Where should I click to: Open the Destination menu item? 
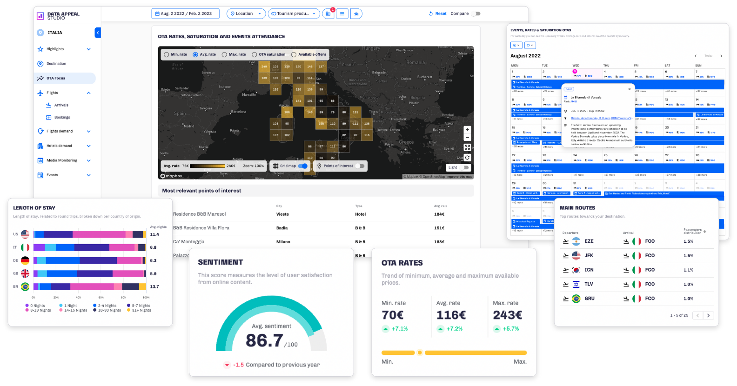[56, 64]
